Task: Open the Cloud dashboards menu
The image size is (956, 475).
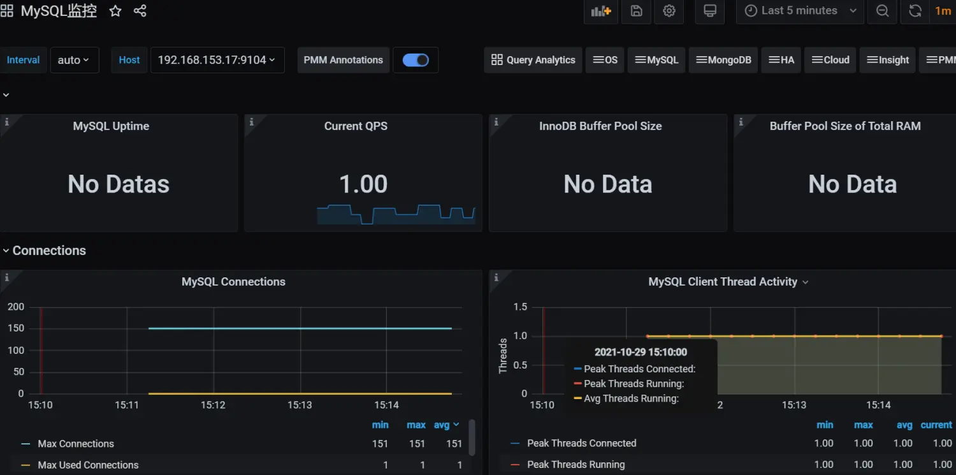Action: pos(830,60)
